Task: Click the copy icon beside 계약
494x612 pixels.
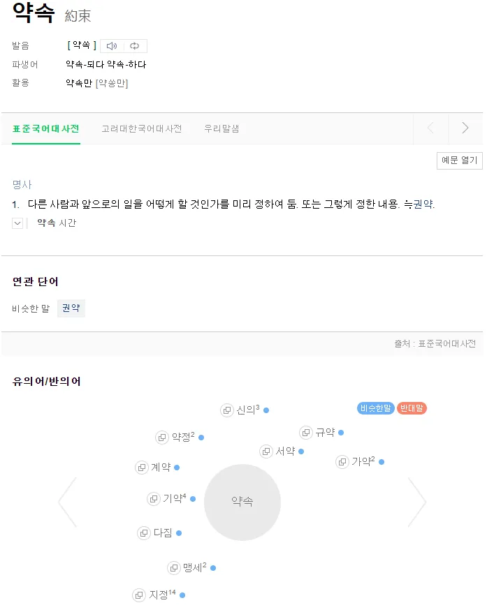Action: [142, 468]
